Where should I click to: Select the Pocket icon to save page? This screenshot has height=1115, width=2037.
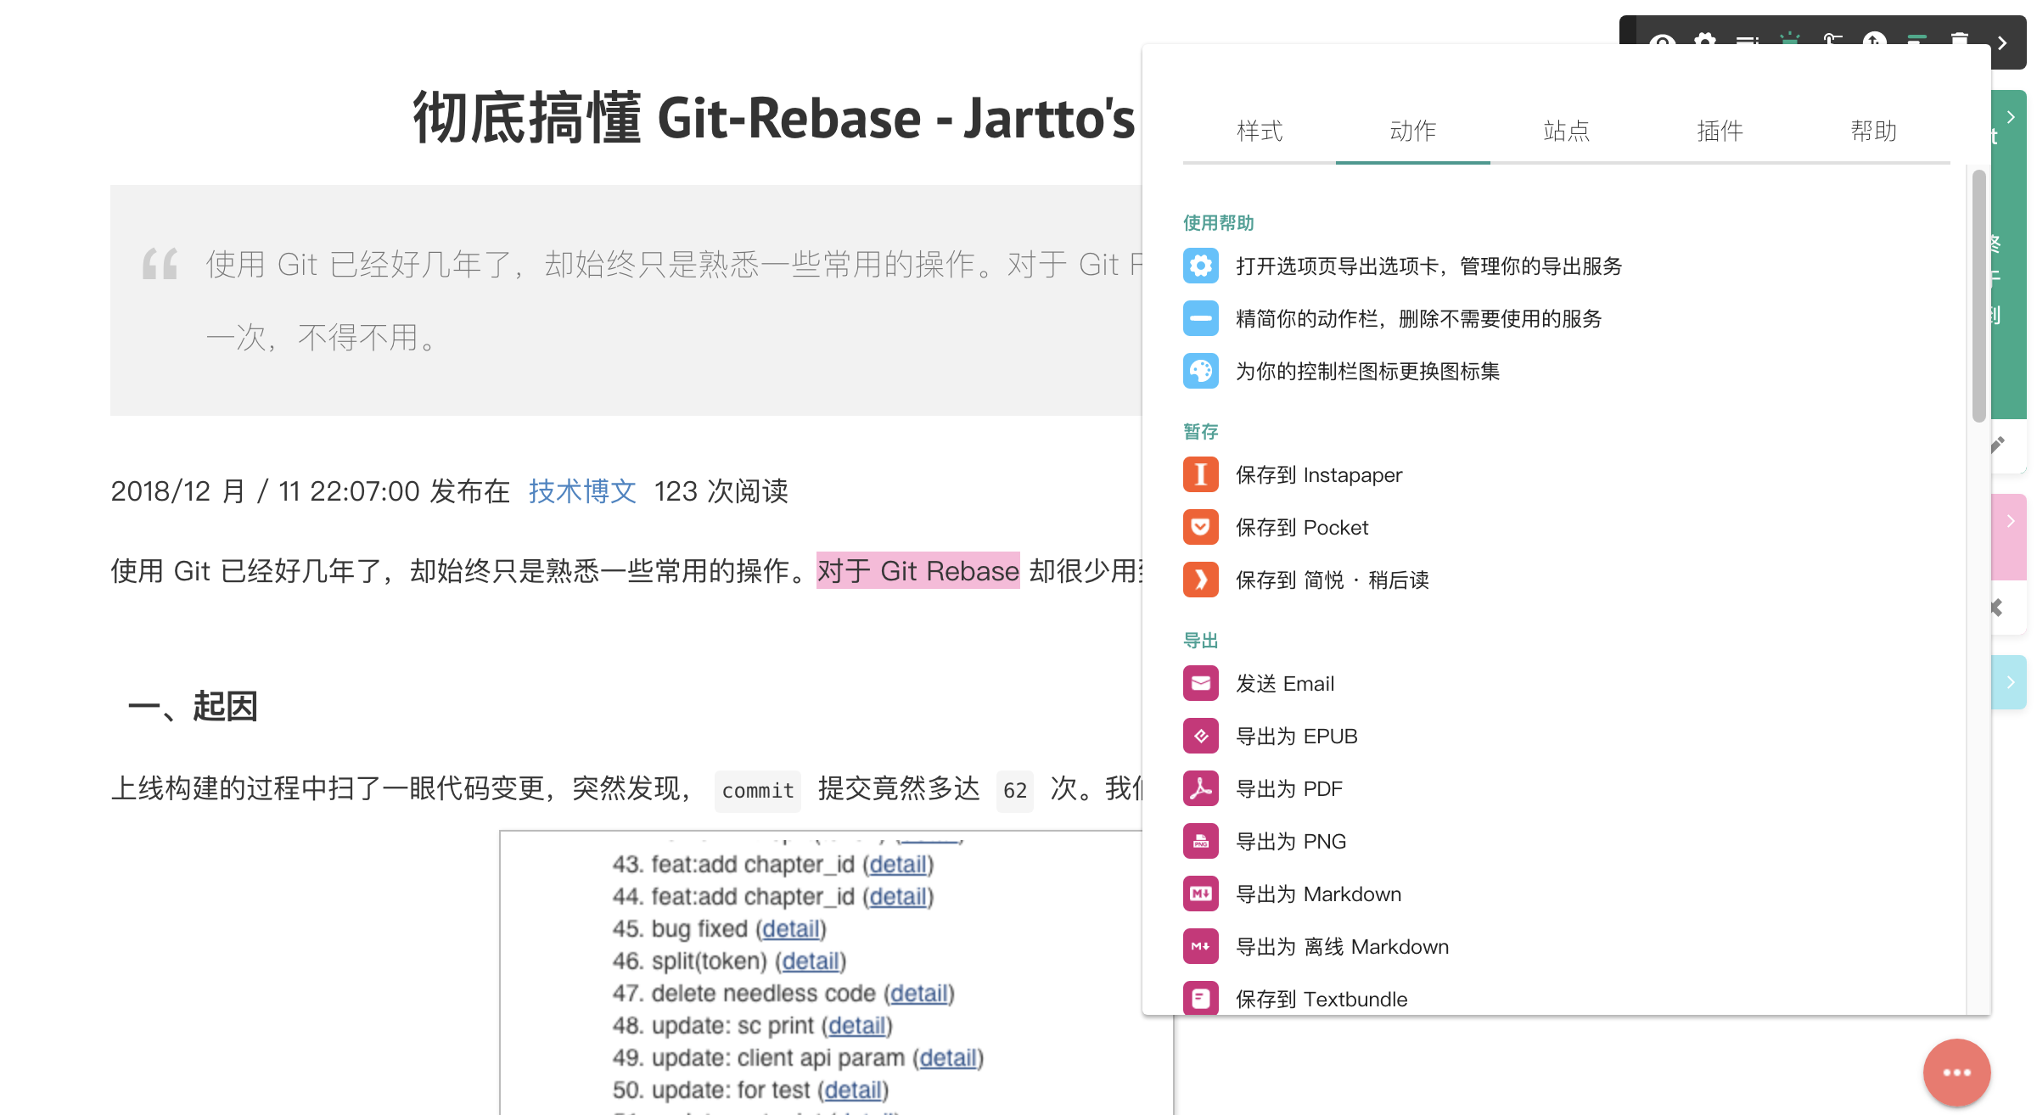click(1200, 527)
